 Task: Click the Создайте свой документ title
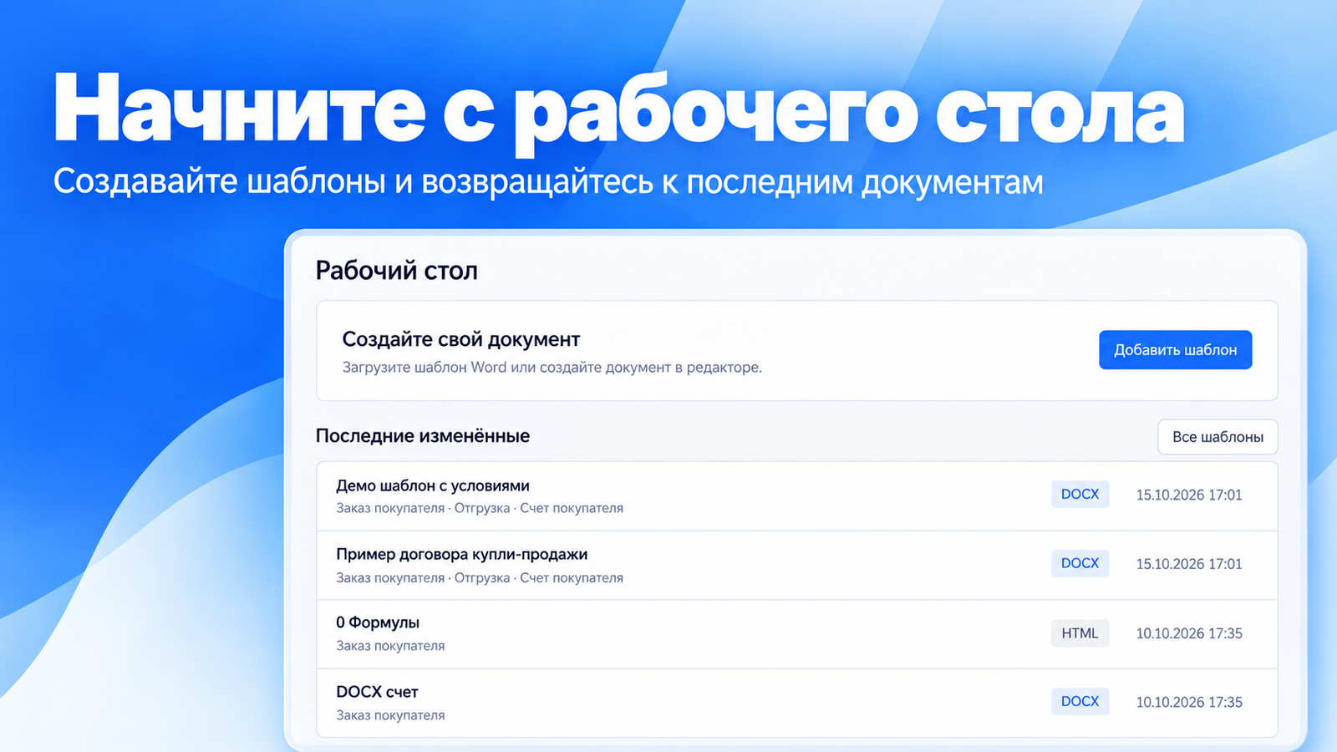461,339
